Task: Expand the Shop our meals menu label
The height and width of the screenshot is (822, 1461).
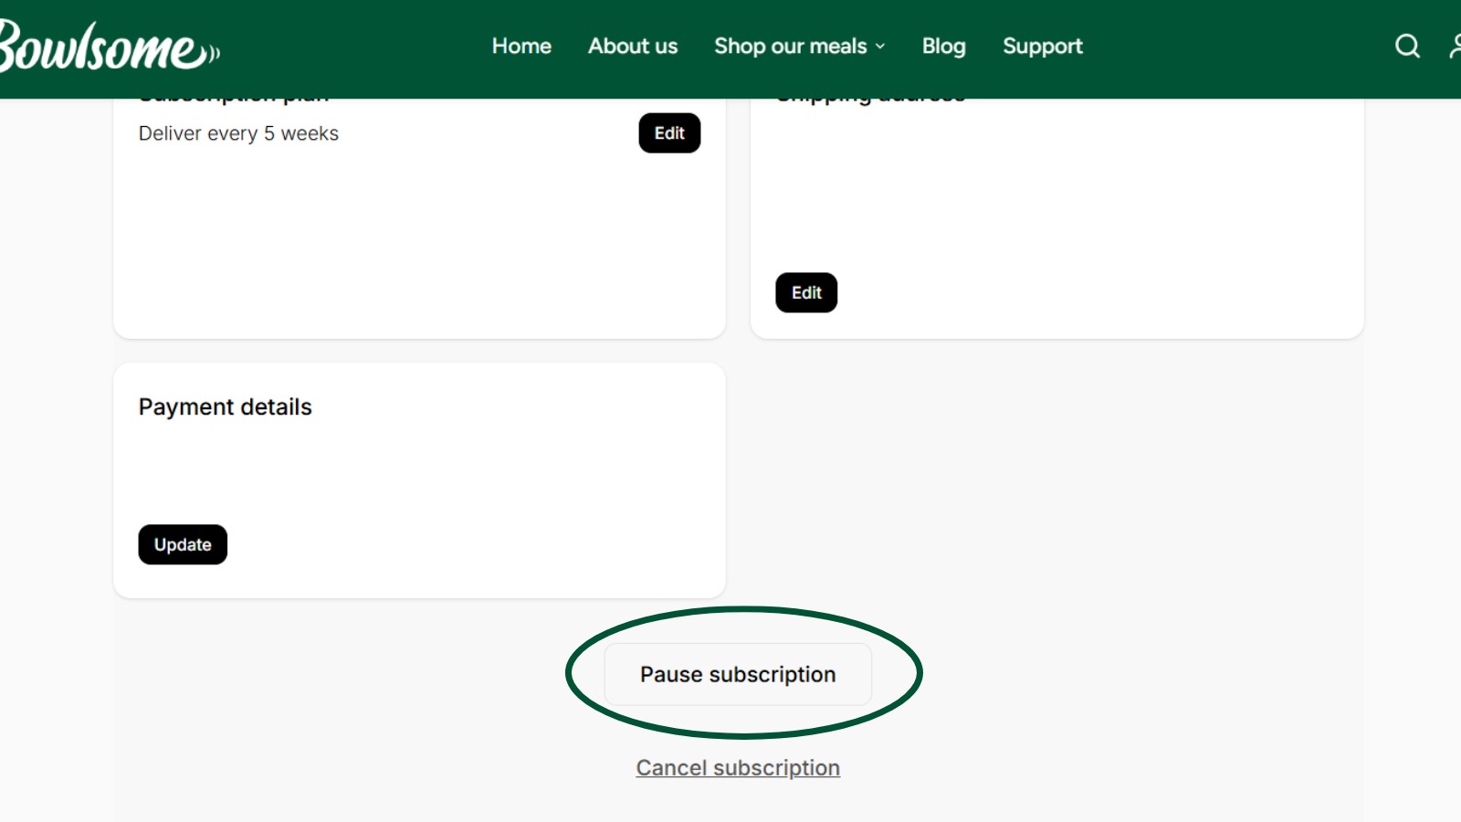Action: pos(790,46)
